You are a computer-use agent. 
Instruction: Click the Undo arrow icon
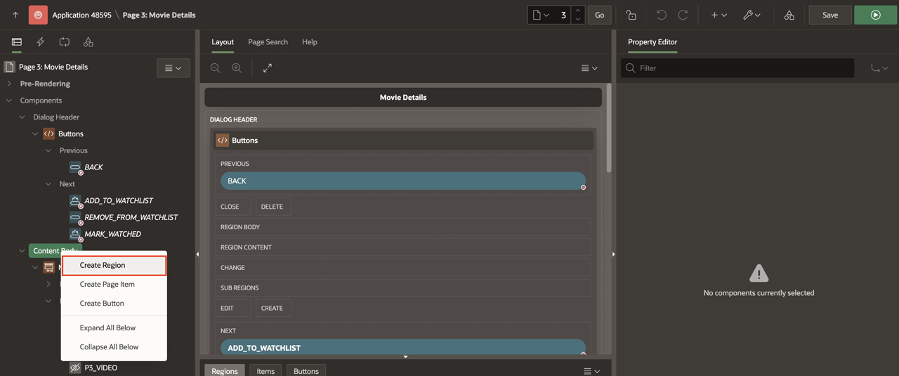[x=661, y=15]
